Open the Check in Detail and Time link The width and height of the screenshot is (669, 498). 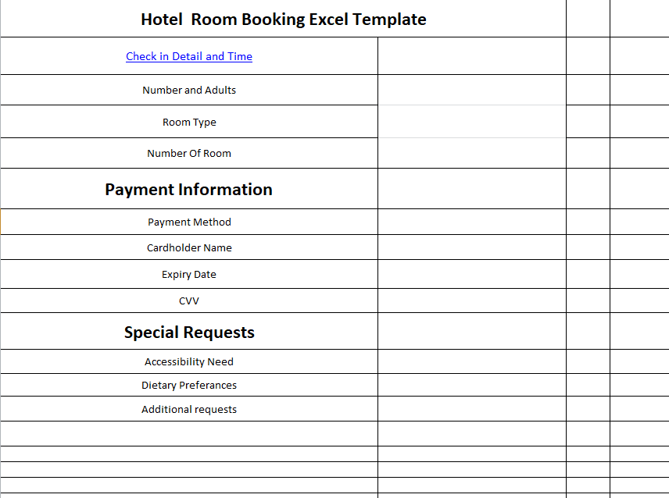pyautogui.click(x=189, y=56)
